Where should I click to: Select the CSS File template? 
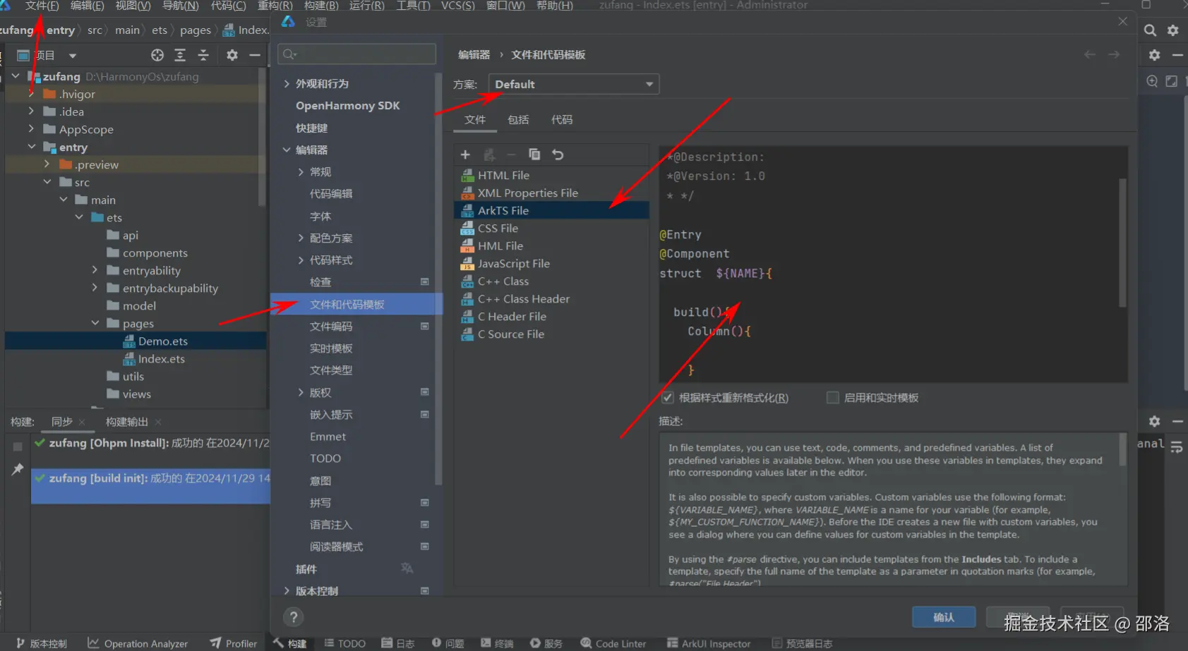click(x=551, y=228)
